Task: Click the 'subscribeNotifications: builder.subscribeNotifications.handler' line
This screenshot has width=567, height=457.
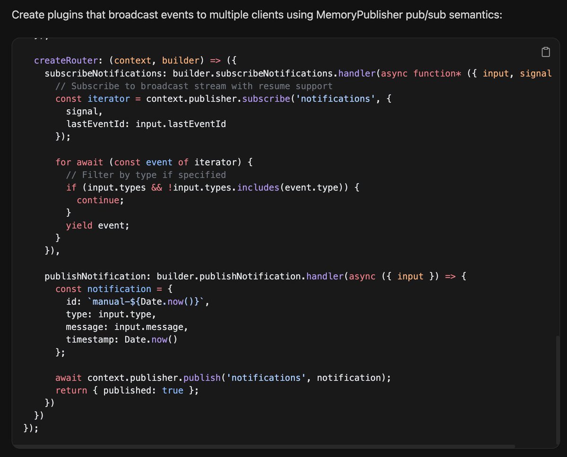Action: (298, 73)
